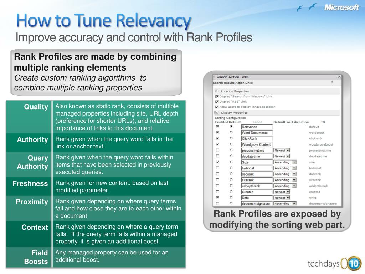Uncheck the Date enabled checkbox

coord(217,198)
